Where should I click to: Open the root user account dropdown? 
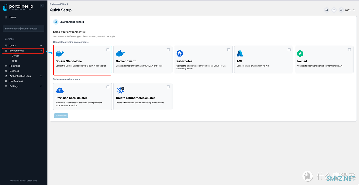point(348,10)
